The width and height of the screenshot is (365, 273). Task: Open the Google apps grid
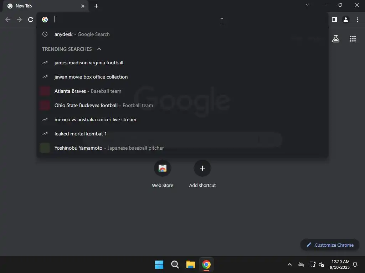pyautogui.click(x=353, y=39)
